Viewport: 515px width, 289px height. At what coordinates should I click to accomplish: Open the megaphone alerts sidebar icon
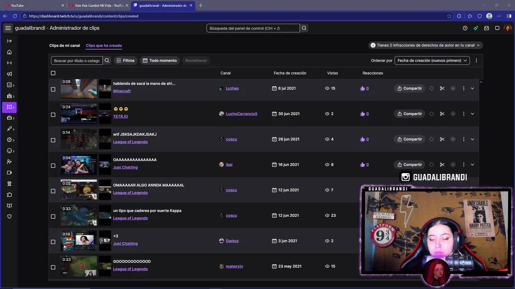[9, 74]
